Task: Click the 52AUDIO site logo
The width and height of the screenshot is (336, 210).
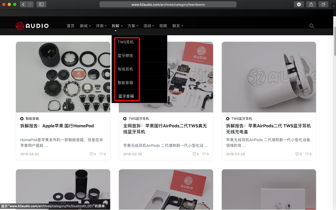Action: click(x=32, y=26)
